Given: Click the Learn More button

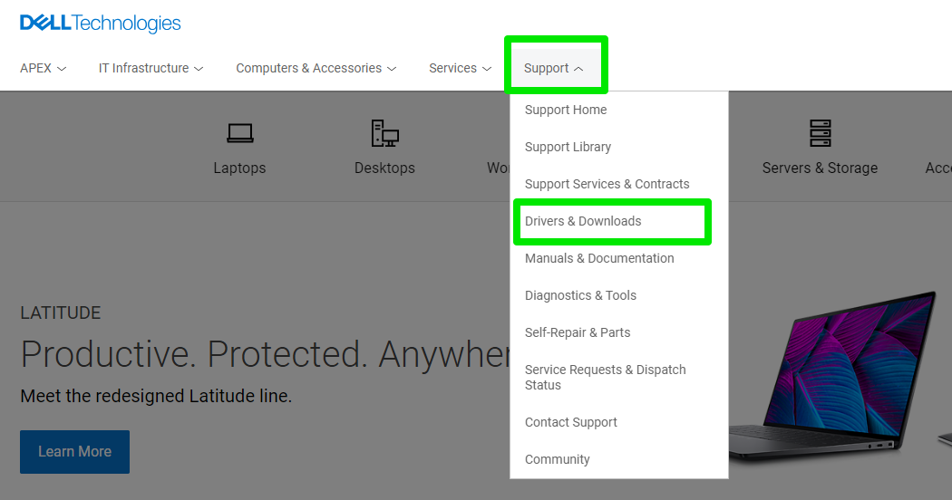Looking at the screenshot, I should (x=74, y=451).
